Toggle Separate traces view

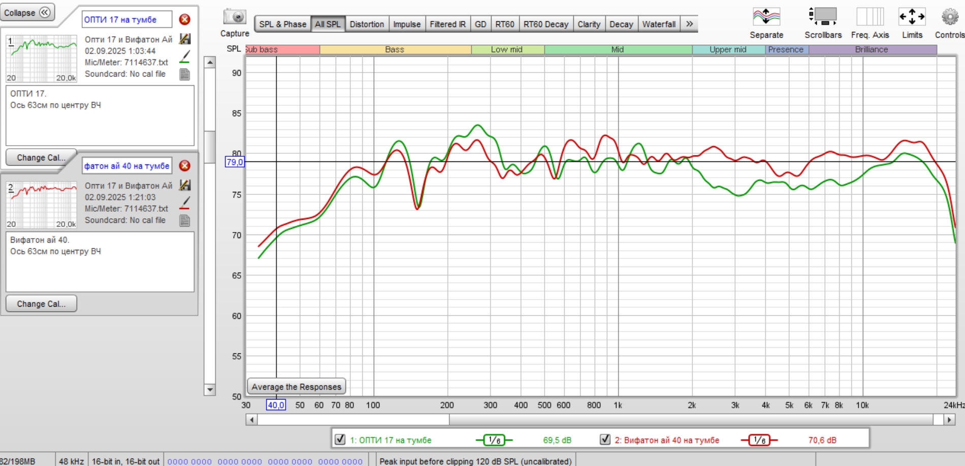coord(766,17)
